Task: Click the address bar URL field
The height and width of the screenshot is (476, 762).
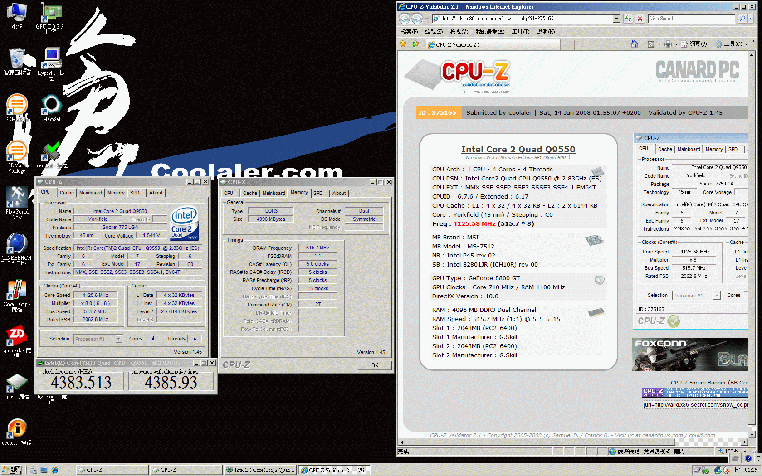Action: pyautogui.click(x=527, y=19)
